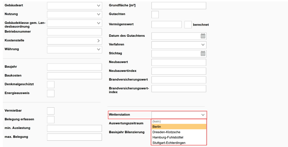Open calendar picker for Stichtag
This screenshot has width=288, height=147.
point(203,53)
